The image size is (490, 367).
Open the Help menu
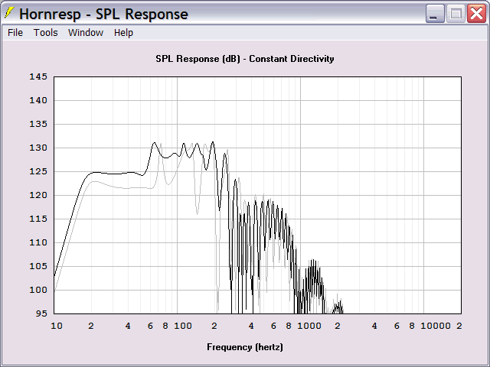click(x=123, y=33)
